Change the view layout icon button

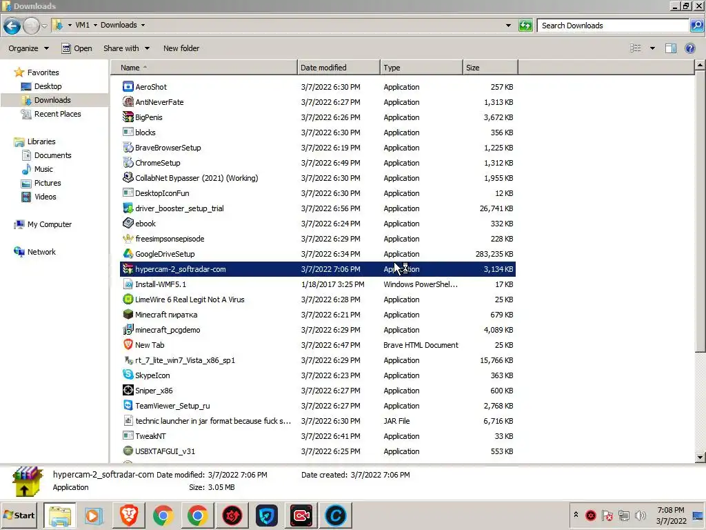click(635, 48)
